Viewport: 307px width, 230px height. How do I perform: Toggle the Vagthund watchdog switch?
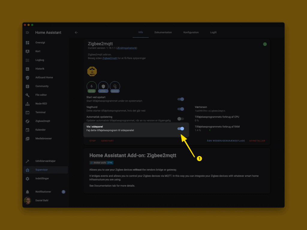coord(180,109)
